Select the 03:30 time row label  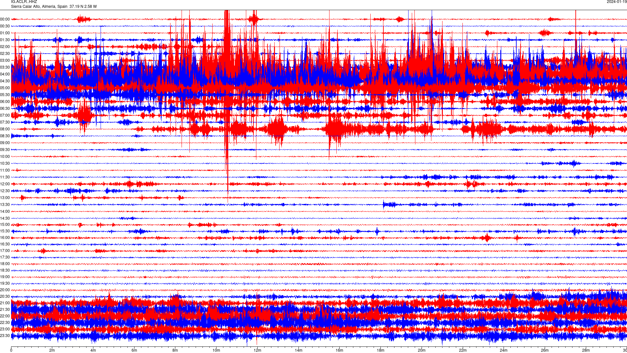coord(5,67)
